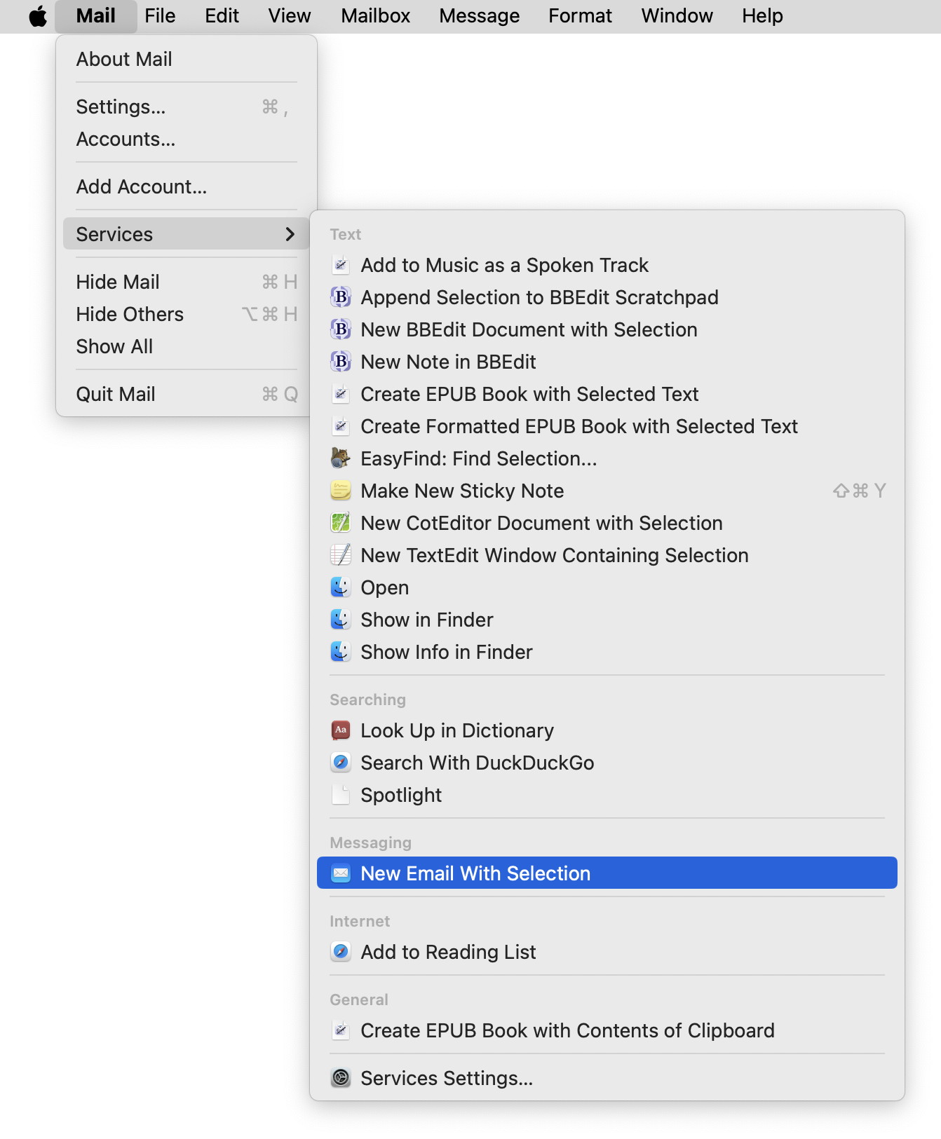Open the Format menu

pyautogui.click(x=580, y=16)
